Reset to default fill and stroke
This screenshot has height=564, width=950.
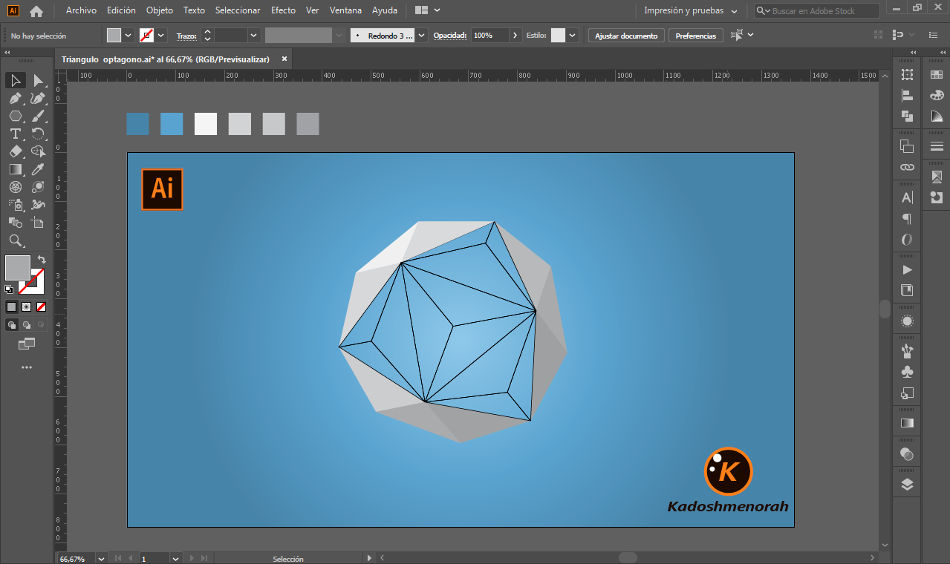tap(9, 289)
